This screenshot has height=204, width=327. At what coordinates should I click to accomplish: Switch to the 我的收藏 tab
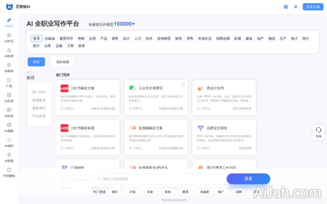pos(62,62)
